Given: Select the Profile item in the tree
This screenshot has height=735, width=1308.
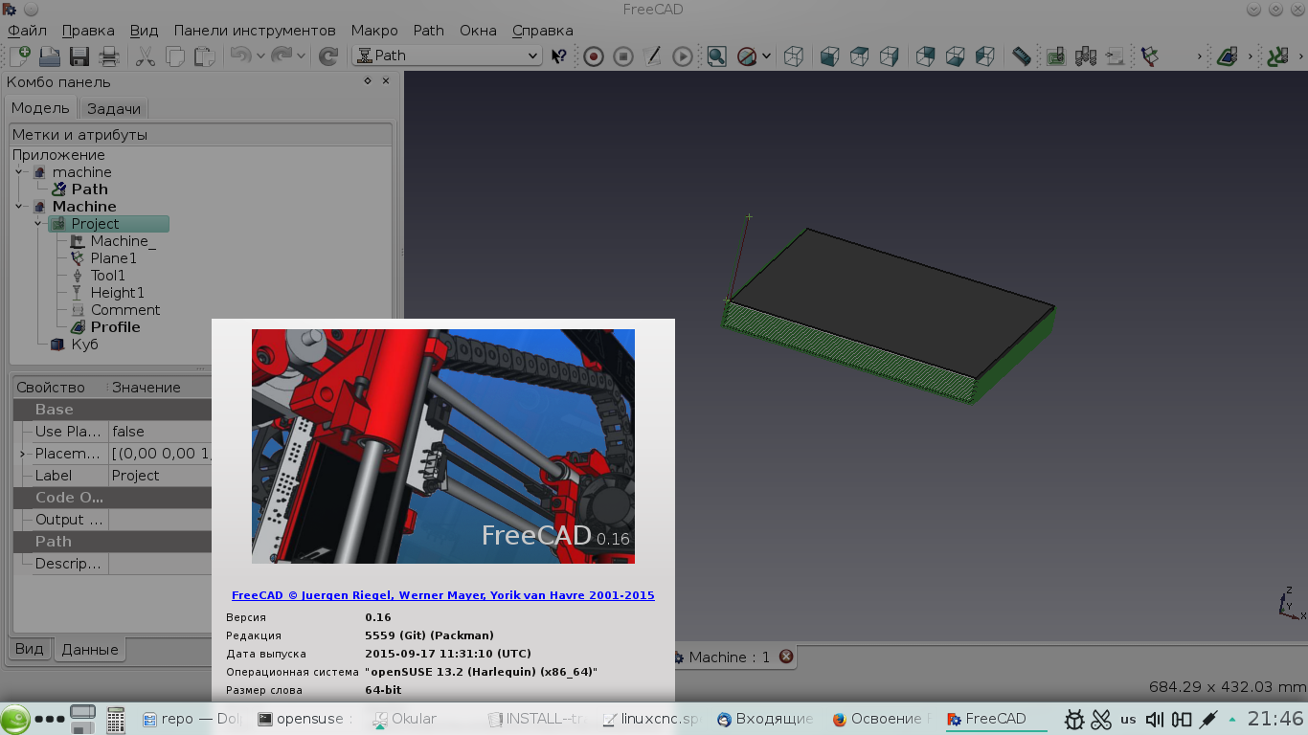Looking at the screenshot, I should (116, 327).
